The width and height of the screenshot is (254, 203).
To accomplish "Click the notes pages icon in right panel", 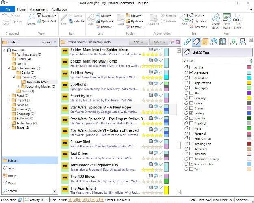I will 205,42.
